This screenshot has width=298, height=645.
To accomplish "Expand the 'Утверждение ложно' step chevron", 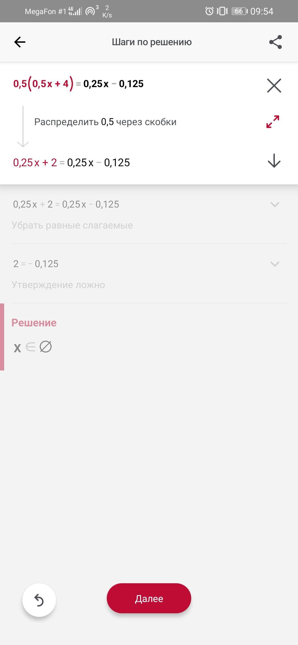I will click(x=275, y=264).
